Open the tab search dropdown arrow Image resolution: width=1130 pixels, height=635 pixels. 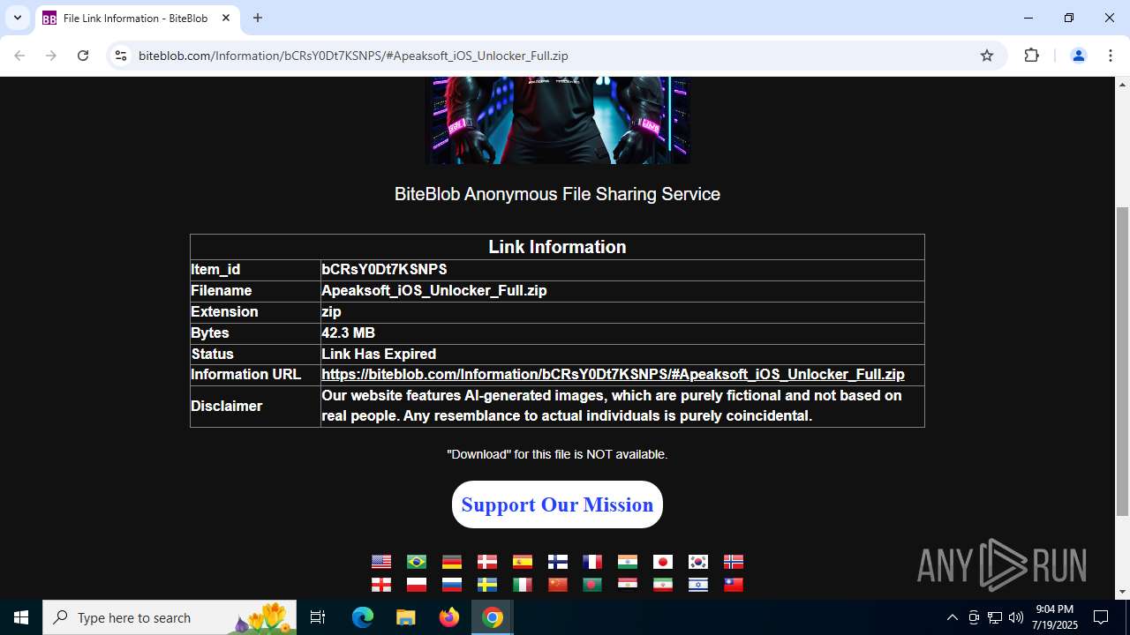click(x=17, y=18)
